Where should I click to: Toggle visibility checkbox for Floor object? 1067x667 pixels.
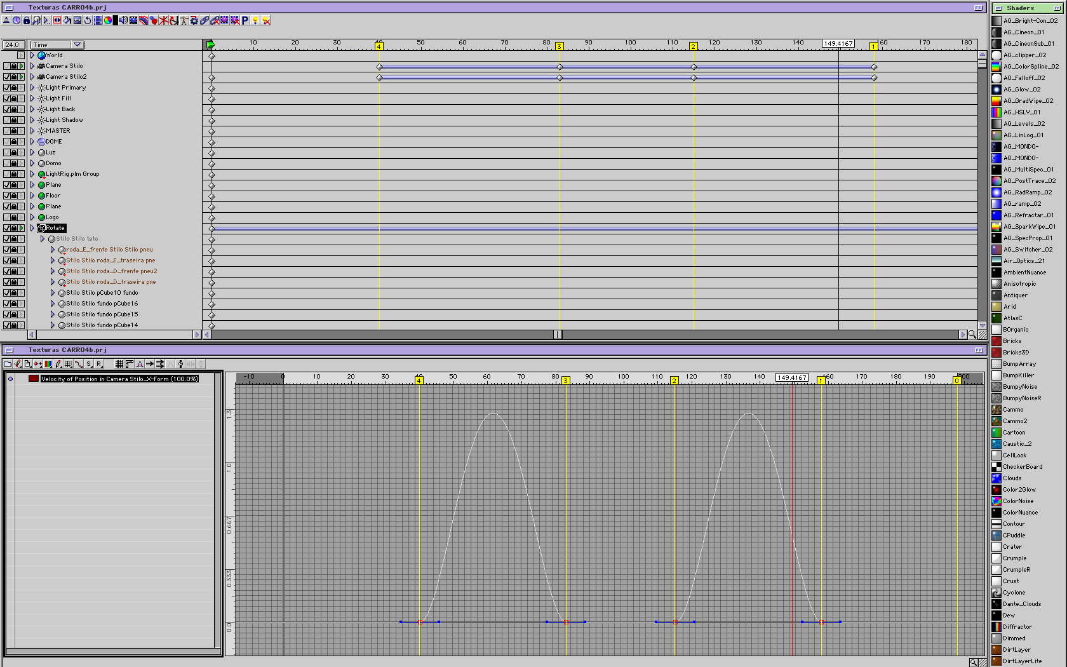click(7, 196)
